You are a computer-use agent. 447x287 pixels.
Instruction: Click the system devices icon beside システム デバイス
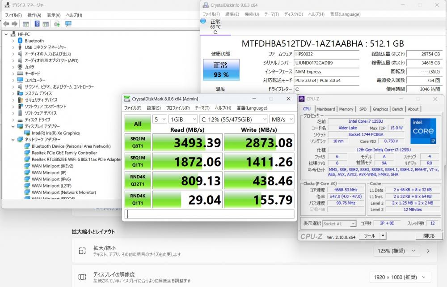click(x=20, y=94)
